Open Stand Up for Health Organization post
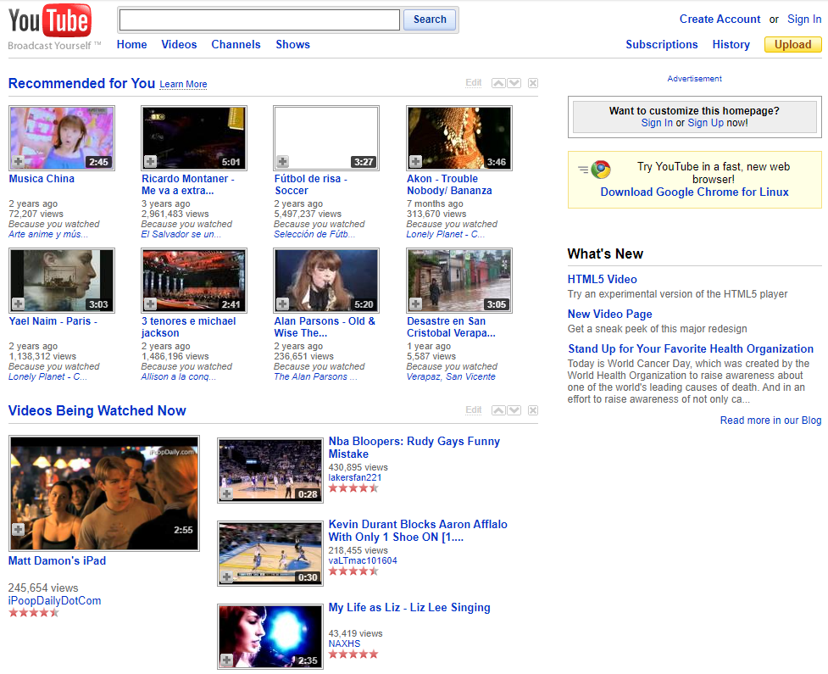 691,348
